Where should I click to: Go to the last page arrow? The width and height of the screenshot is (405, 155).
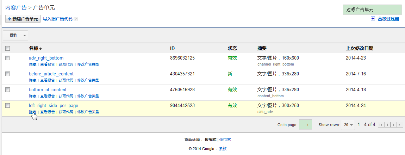pyautogui.click(x=400, y=125)
